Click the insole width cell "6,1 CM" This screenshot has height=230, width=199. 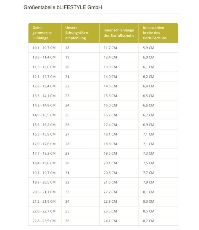[x=148, y=67]
